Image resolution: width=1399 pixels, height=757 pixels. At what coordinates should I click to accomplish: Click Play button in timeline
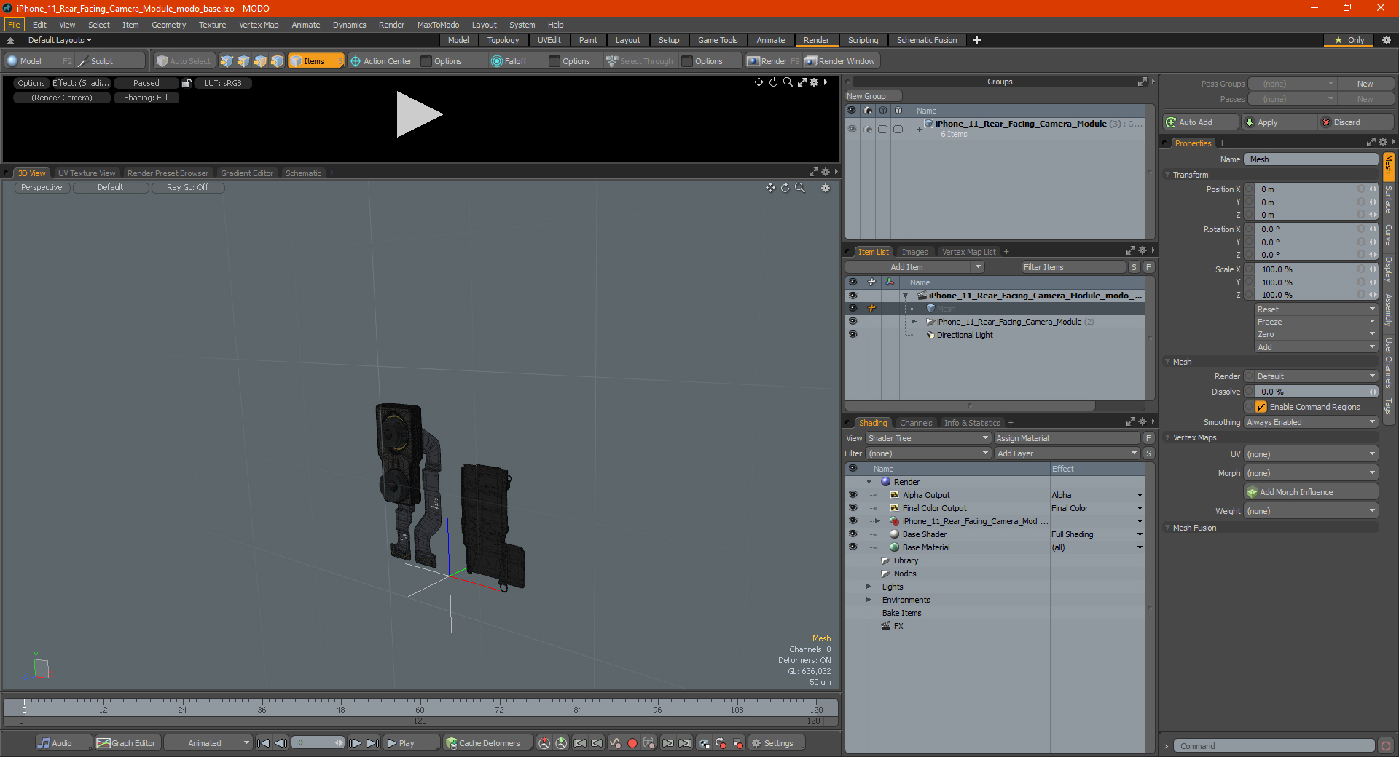pos(411,743)
